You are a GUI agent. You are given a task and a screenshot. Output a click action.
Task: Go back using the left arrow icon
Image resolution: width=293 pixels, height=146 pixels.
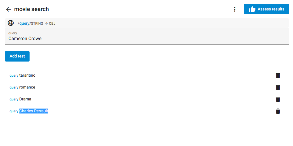8,9
